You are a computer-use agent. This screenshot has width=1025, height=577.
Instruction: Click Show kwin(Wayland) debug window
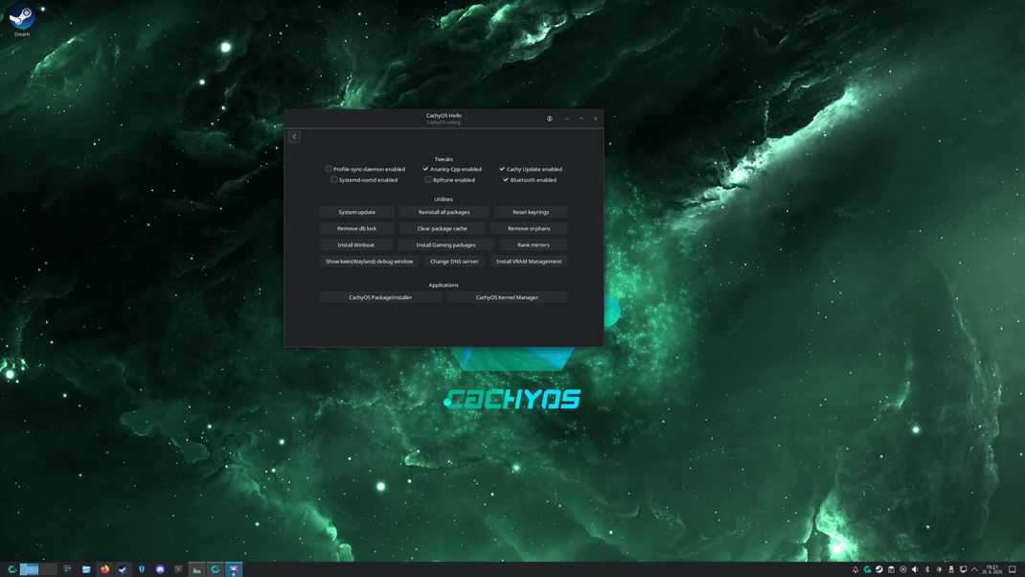tap(370, 261)
